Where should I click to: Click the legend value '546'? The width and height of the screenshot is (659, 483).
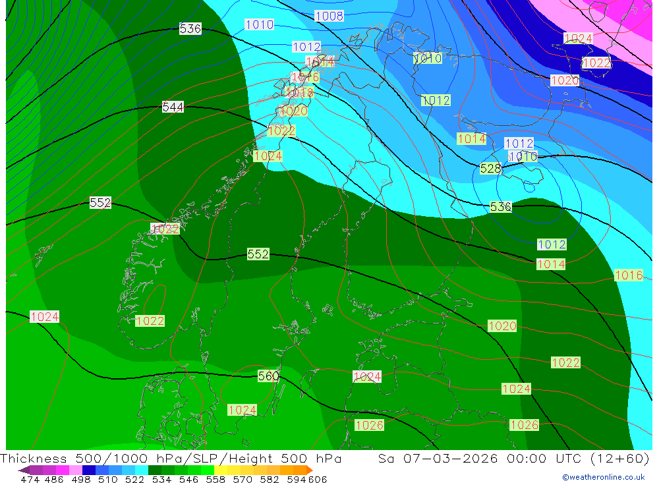[x=188, y=479]
